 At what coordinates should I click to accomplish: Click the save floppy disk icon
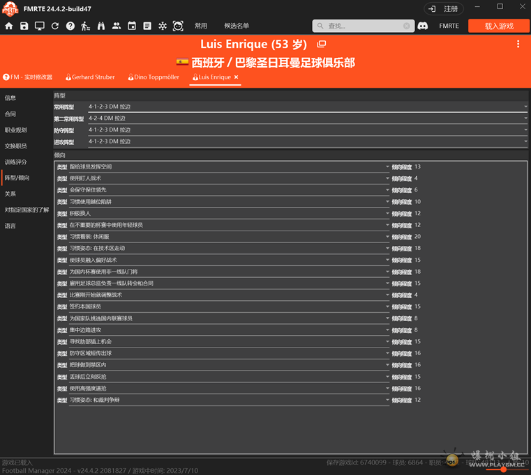[24, 26]
